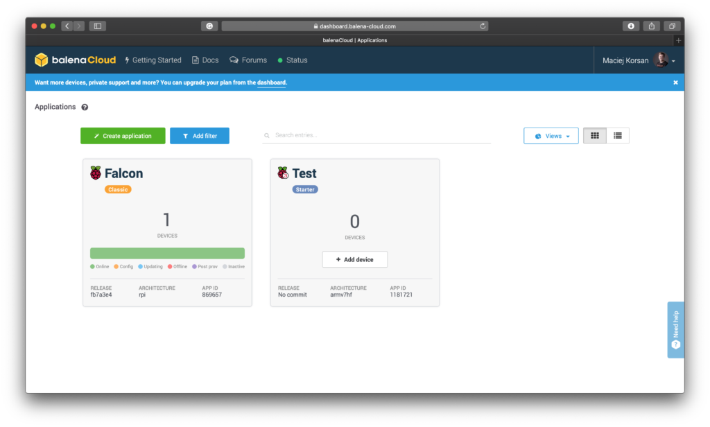The height and width of the screenshot is (427, 710).
Task: Reload the page
Action: (483, 26)
